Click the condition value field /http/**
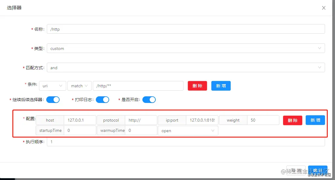Image resolution: width=335 pixels, height=180 pixels. (x=138, y=86)
